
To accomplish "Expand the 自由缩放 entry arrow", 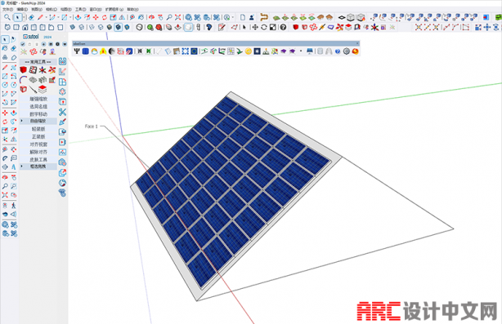I will coord(22,121).
